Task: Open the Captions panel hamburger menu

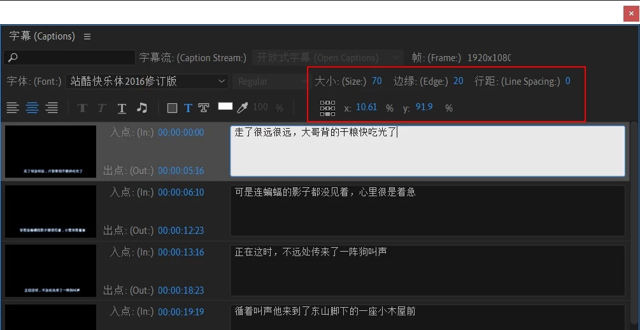Action: 87,36
